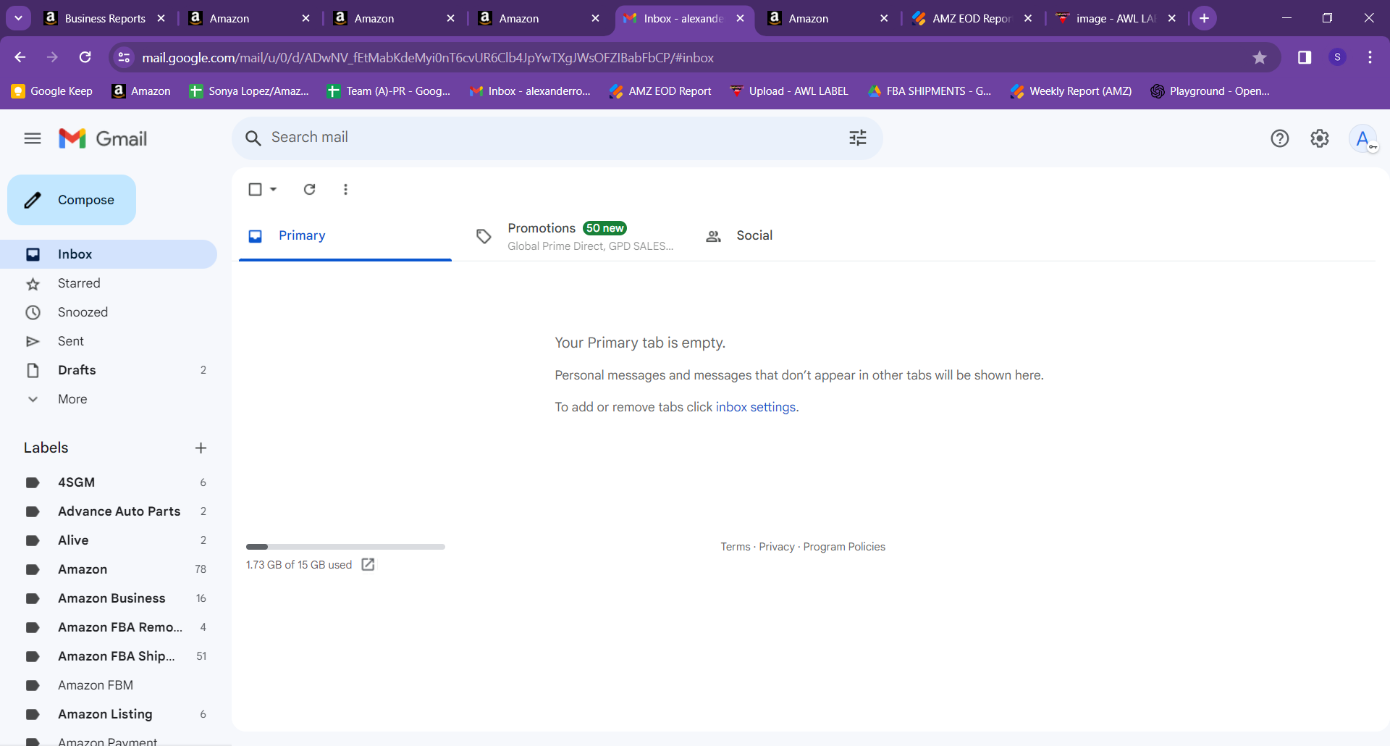Open the Amazon Listing label
This screenshot has height=746, width=1390.
click(x=109, y=714)
